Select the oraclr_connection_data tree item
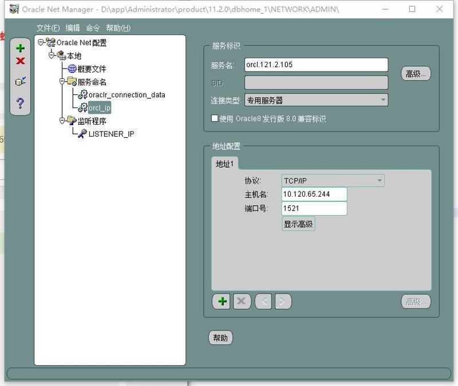This screenshot has width=458, height=386. (127, 95)
